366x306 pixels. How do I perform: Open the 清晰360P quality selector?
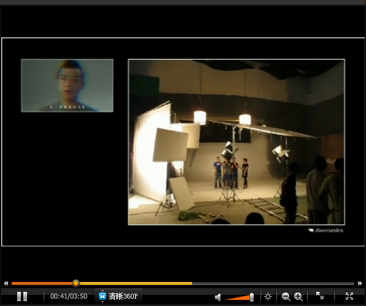point(119,296)
